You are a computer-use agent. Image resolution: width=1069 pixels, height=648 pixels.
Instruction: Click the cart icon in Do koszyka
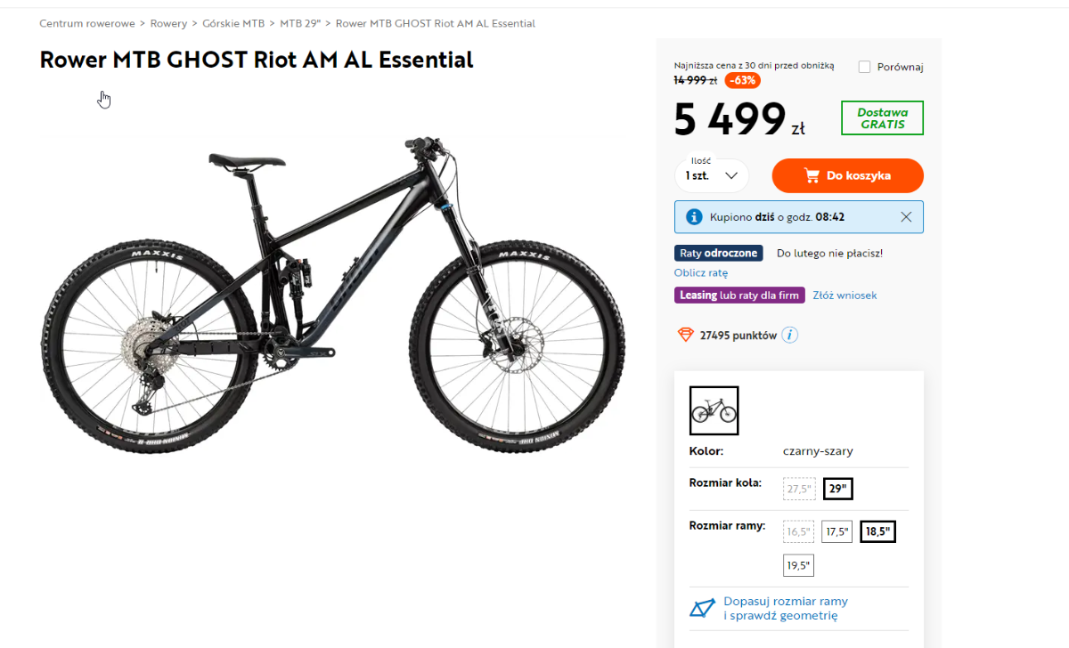tap(812, 176)
